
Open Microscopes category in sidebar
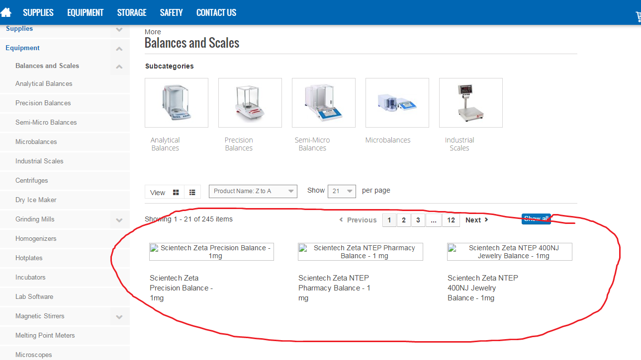point(34,355)
